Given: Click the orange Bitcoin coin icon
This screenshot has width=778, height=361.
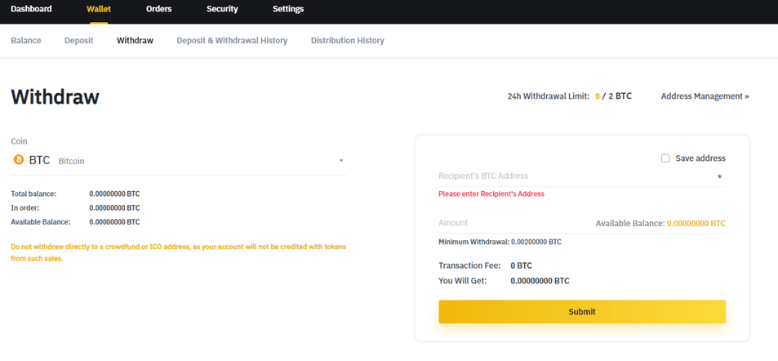Looking at the screenshot, I should pos(19,160).
